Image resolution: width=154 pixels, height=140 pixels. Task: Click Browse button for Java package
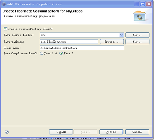click(112, 42)
